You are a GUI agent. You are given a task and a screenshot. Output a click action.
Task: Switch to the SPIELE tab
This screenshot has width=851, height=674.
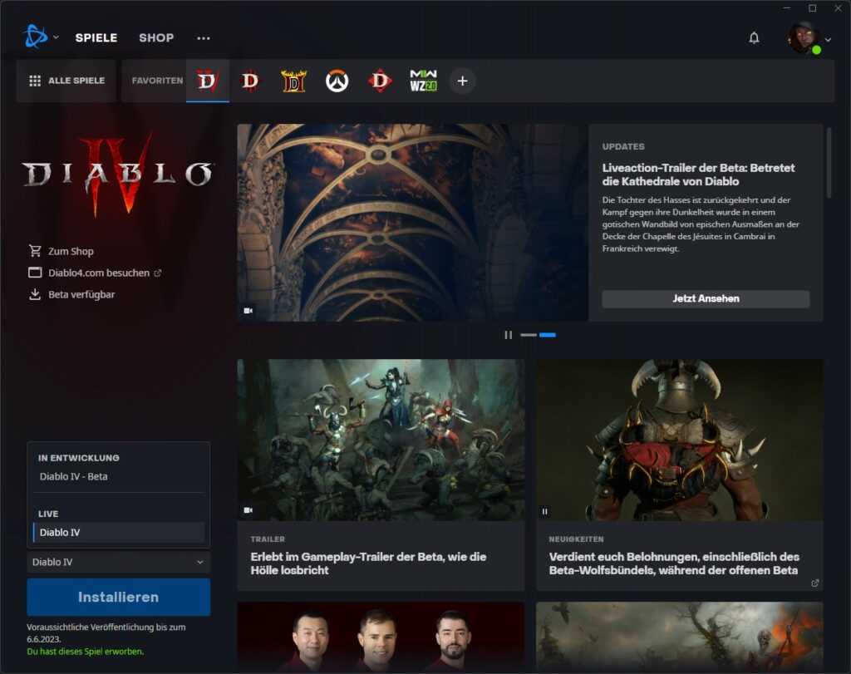coord(96,37)
